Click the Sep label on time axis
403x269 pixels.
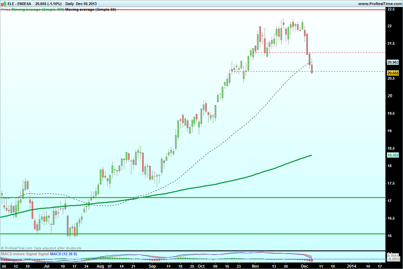tap(153, 266)
